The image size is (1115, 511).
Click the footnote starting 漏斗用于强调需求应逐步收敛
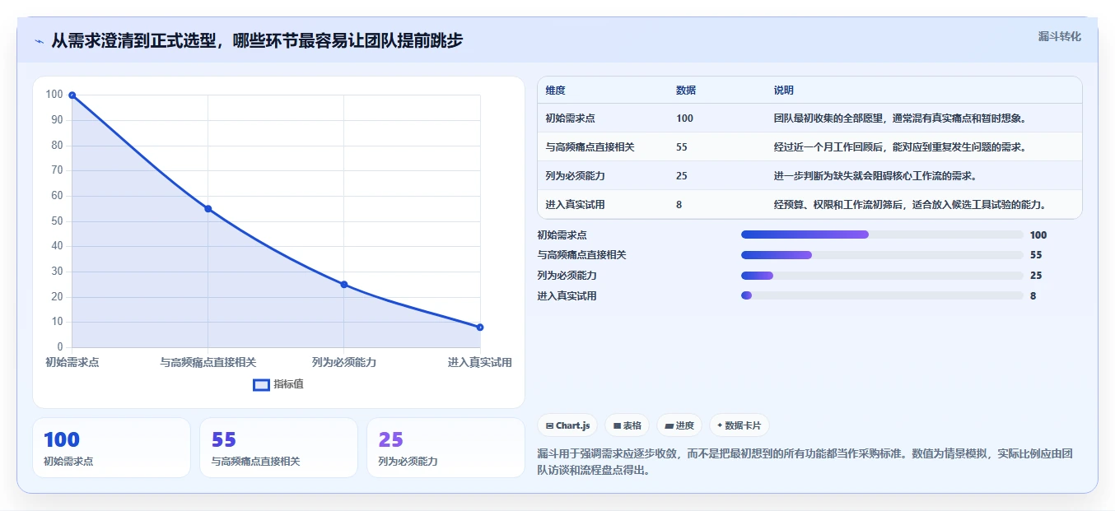[805, 462]
